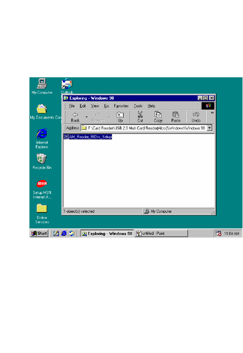Viewport: 243px width, 353px height.
Task: Copy the selected file using the Copy button
Action: tap(158, 117)
